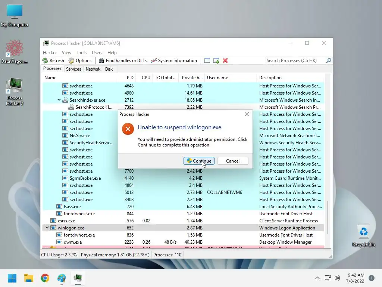
Task: Switch to the Disk tab
Action: [109, 69]
